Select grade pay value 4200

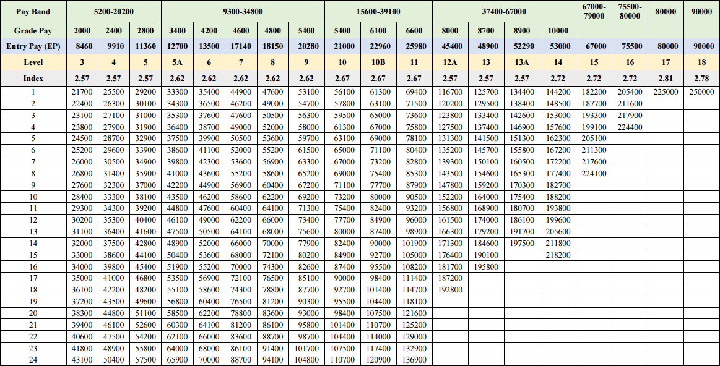tap(209, 31)
